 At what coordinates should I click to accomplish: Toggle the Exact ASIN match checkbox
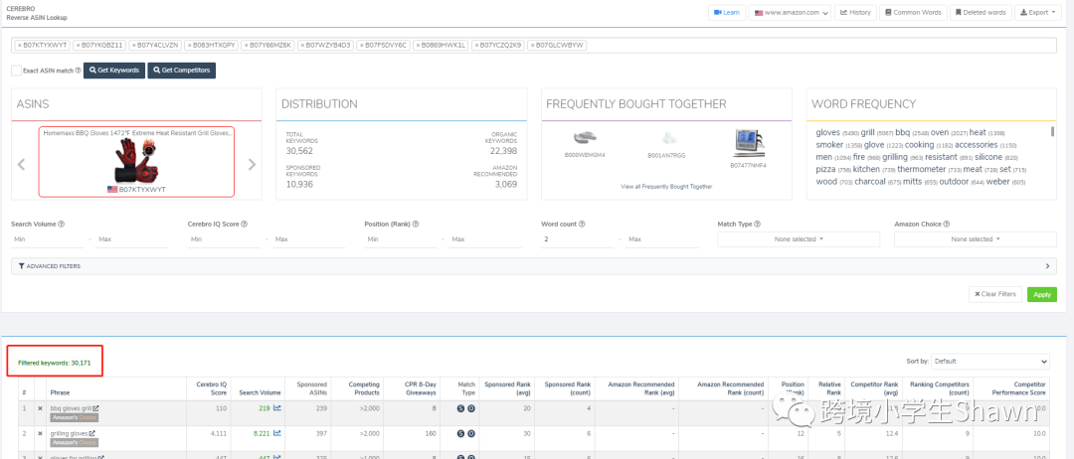[16, 71]
